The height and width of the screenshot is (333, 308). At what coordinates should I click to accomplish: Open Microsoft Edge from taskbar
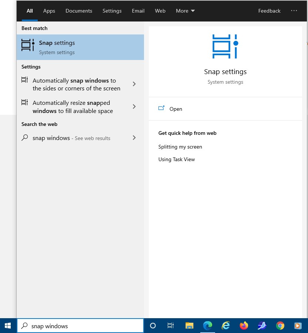[x=208, y=326]
